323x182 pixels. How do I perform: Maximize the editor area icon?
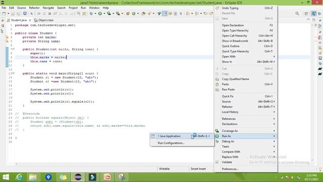pos(314,20)
